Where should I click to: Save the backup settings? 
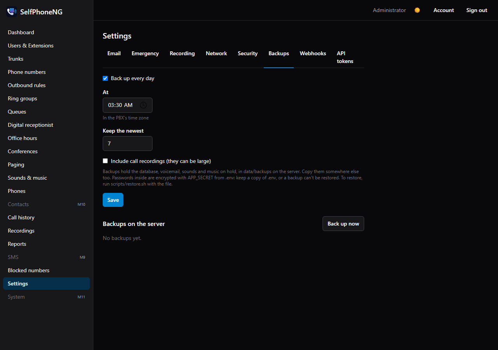(113, 200)
